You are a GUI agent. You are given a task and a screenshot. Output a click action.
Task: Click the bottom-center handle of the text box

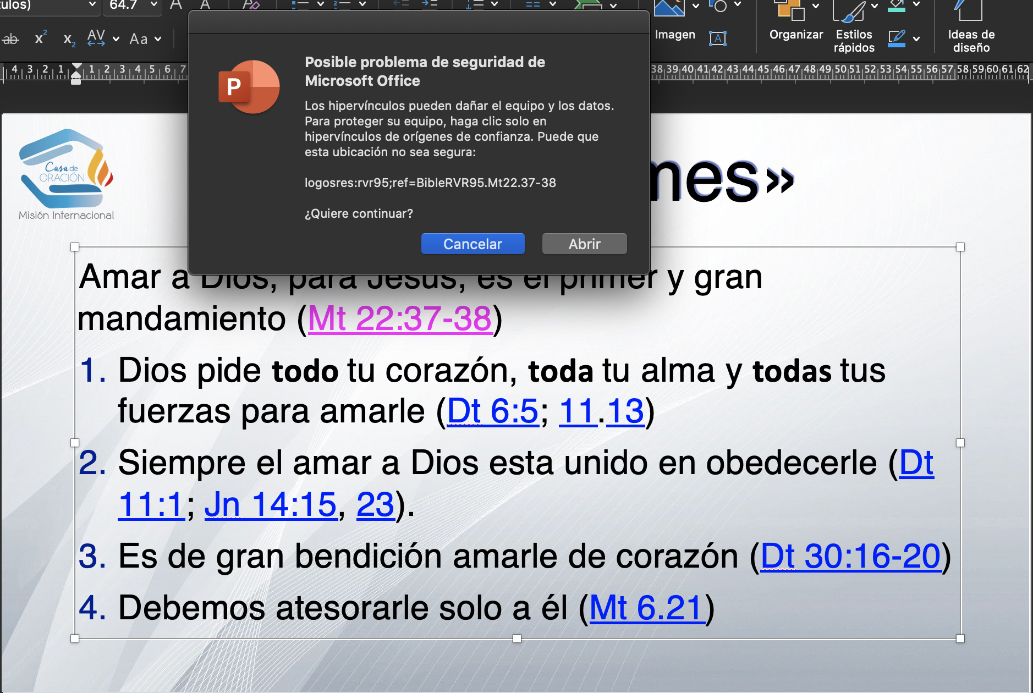click(517, 639)
